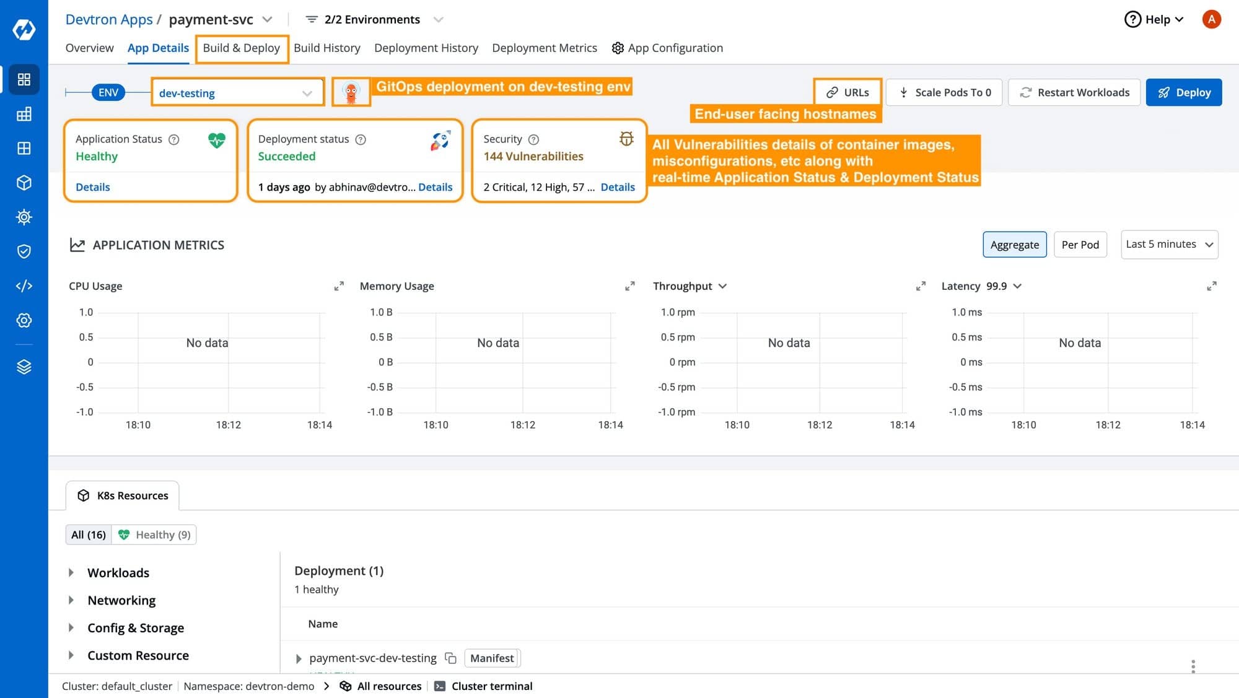Select Per Pod metrics view

click(1080, 245)
